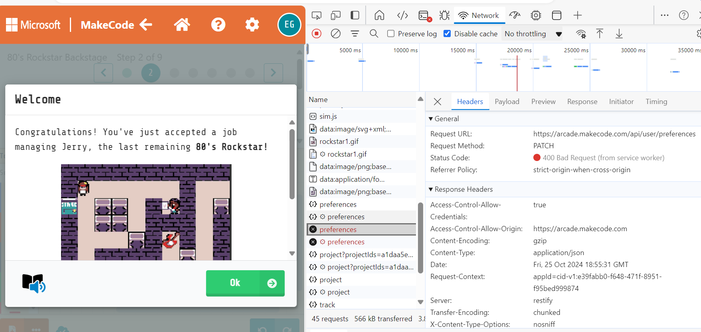The width and height of the screenshot is (701, 332).
Task: Open the network search magnifier
Action: point(374,34)
